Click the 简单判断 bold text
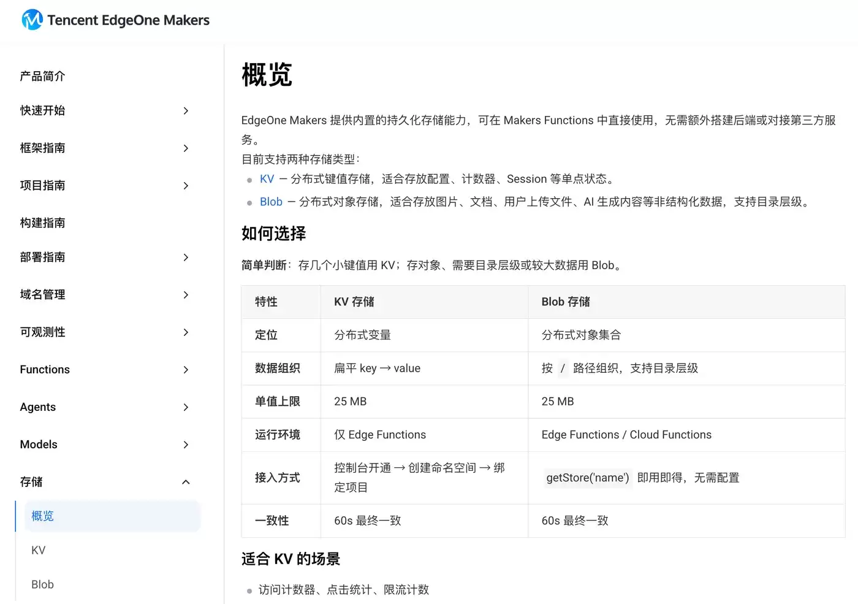The width and height of the screenshot is (858, 604). (x=264, y=265)
